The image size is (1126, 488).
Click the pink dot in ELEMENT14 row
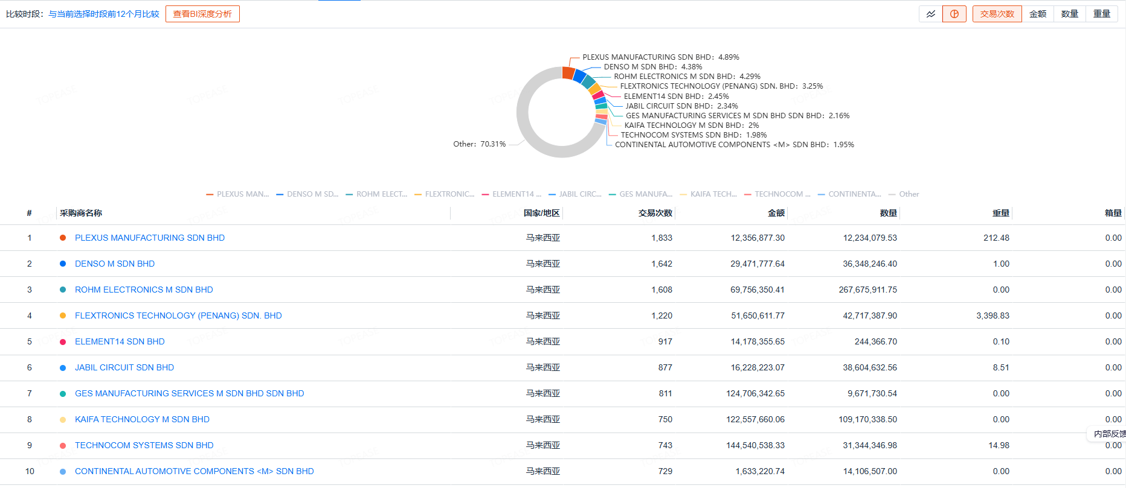[x=63, y=341]
